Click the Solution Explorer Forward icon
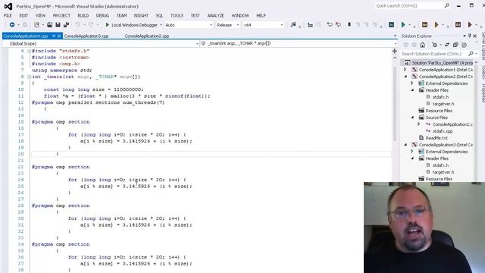 click(x=415, y=45)
